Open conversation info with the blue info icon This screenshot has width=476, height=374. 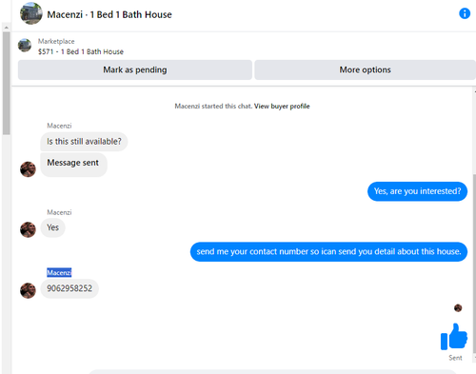click(x=465, y=13)
